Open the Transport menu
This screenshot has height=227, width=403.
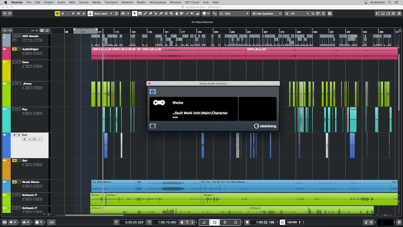tap(111, 2)
